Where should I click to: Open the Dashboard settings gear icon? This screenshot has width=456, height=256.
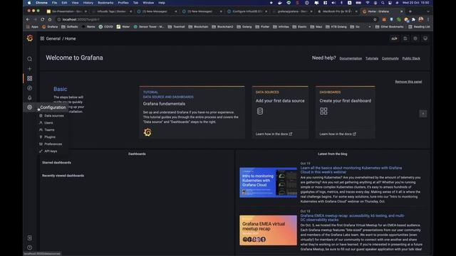click(415, 38)
